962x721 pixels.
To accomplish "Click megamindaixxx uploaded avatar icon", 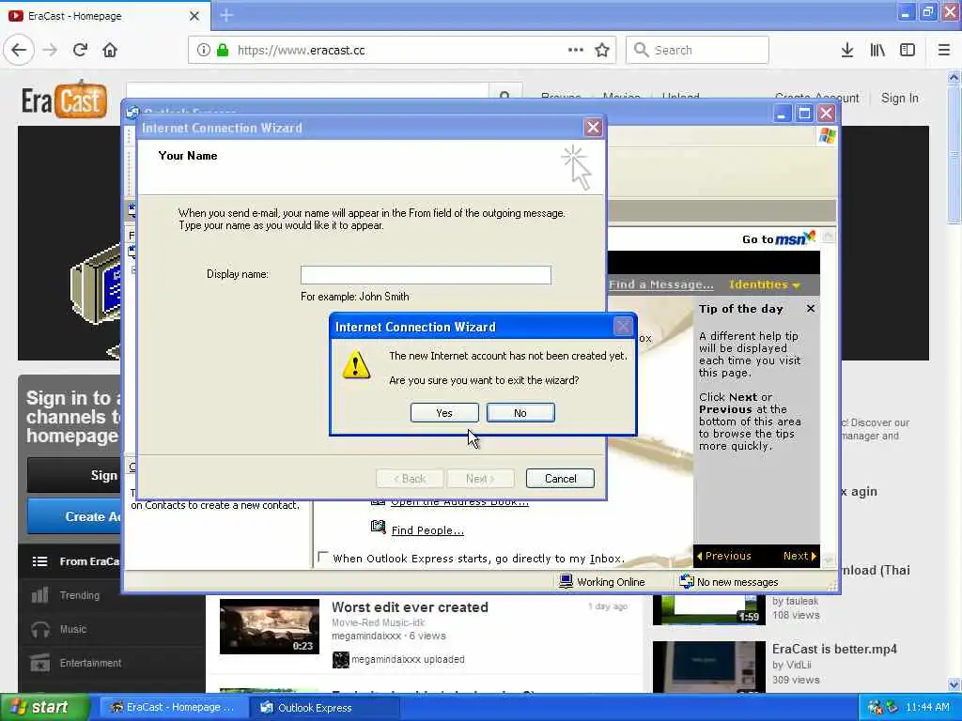I will [340, 660].
